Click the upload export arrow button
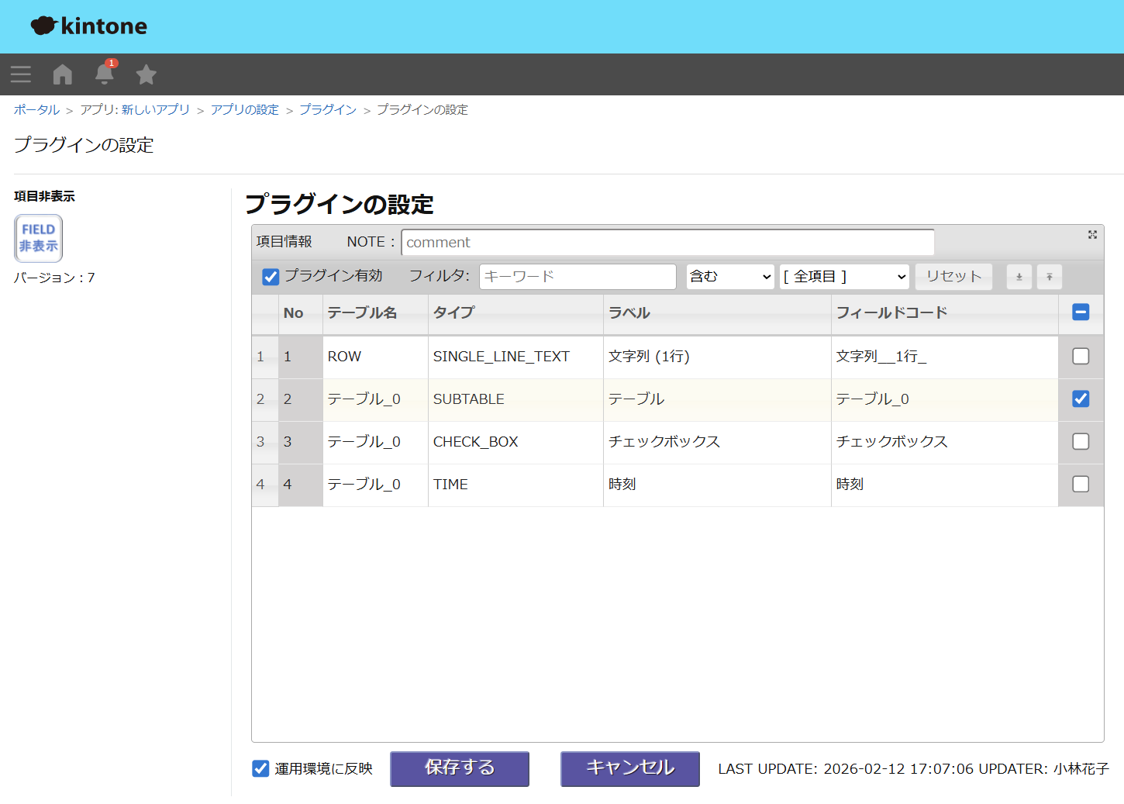 (x=1050, y=277)
